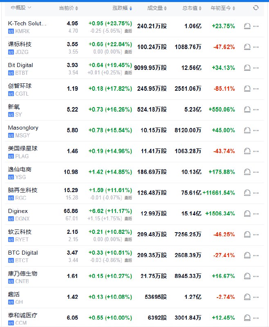Click the BTCT ticker symbol
Image resolution: width=269 pixels, height=327 pixels.
point(22,260)
